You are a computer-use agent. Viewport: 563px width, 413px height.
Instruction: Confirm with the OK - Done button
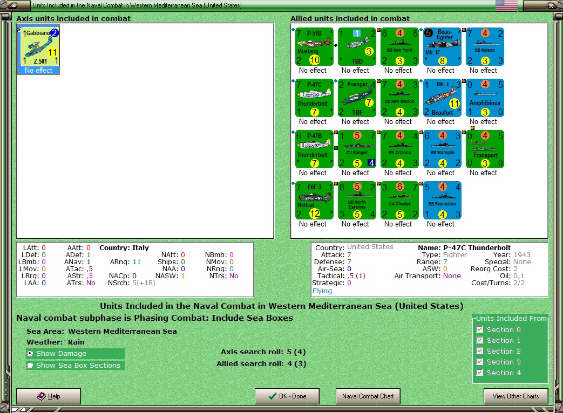pos(287,396)
